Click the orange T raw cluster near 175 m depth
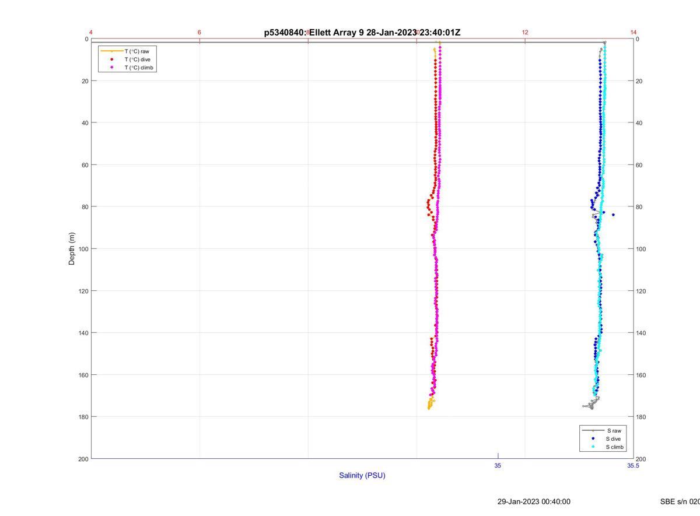Image resolution: width=700 pixels, height=516 pixels. [x=430, y=403]
